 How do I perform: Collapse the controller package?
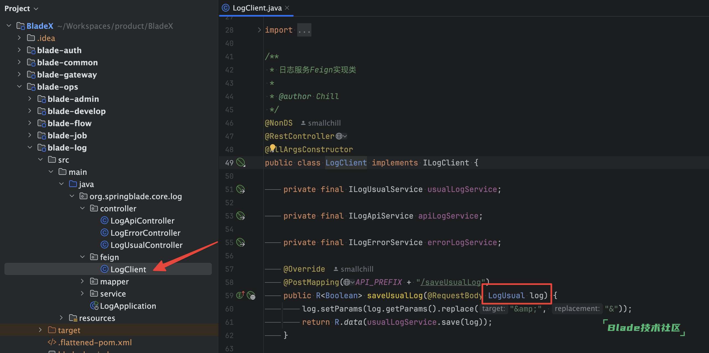click(x=82, y=208)
